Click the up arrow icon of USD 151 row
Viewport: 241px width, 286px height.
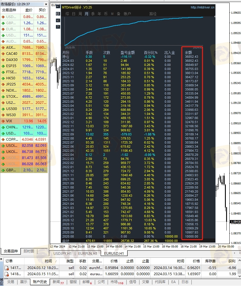(x=3, y=35)
